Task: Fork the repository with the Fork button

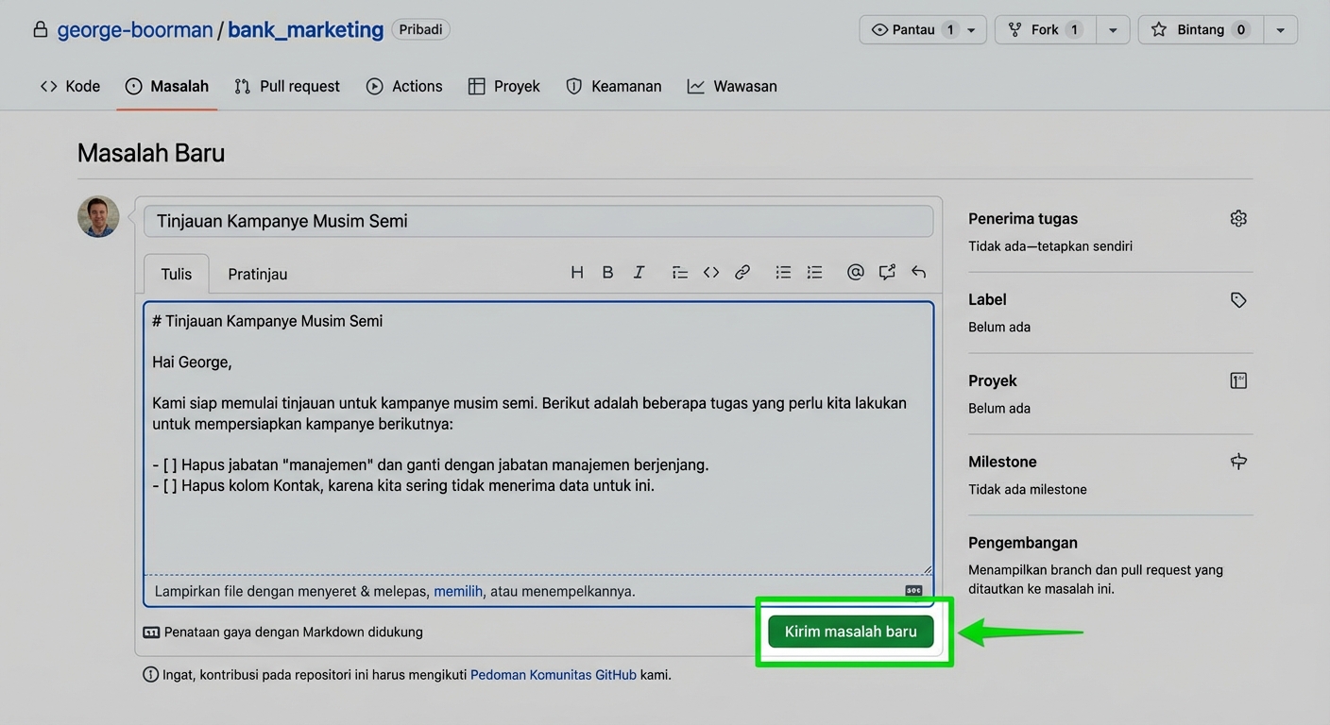Action: 1046,29
